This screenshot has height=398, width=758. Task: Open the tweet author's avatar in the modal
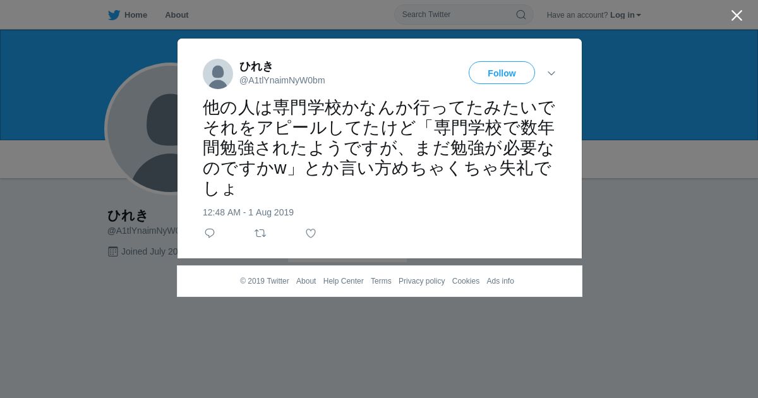click(218, 74)
